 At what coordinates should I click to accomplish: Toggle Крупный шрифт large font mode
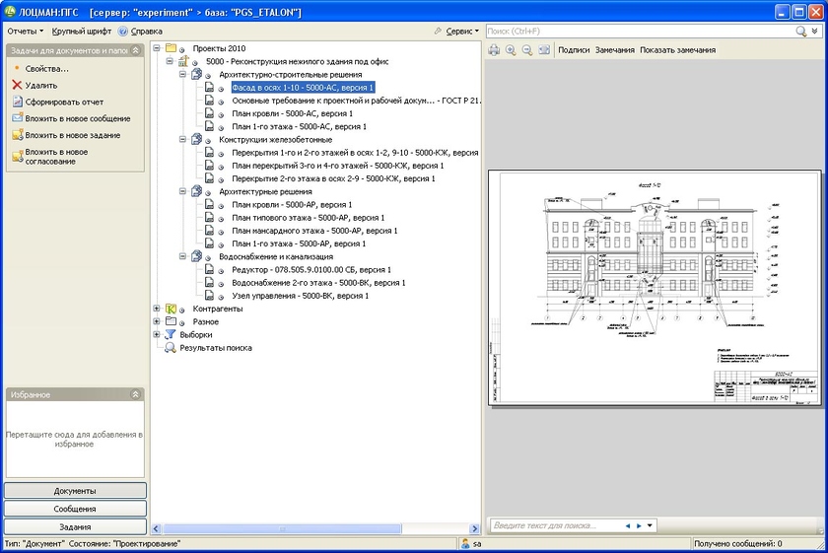click(x=82, y=32)
